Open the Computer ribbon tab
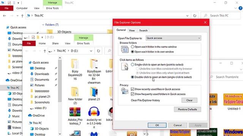This screenshot has width=243, height=136. [22, 8]
